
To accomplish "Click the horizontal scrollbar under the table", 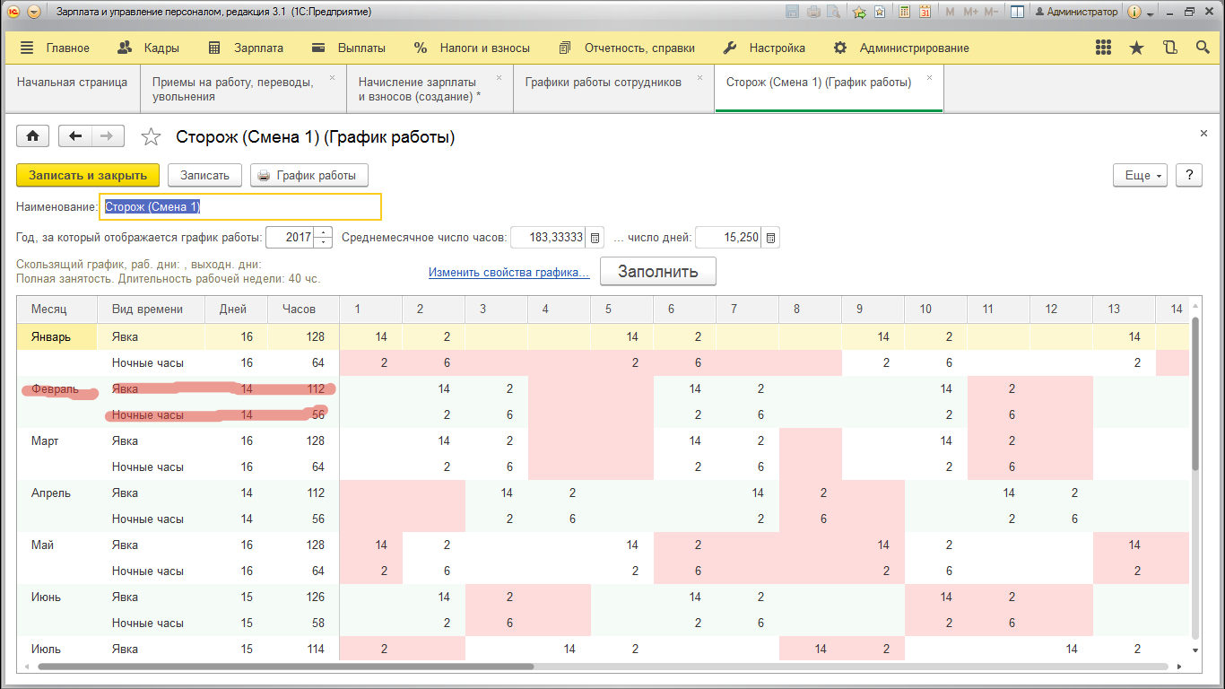I will click(287, 667).
